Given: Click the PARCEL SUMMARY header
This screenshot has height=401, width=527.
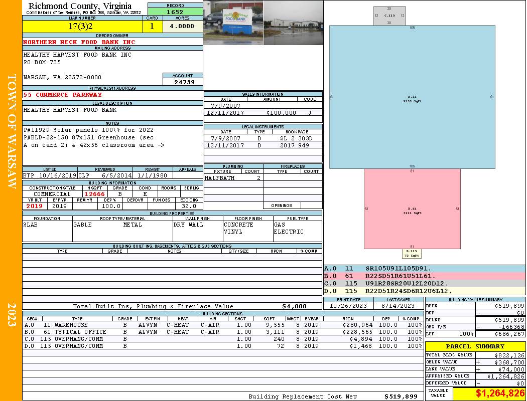Looking at the screenshot, I should tap(475, 346).
